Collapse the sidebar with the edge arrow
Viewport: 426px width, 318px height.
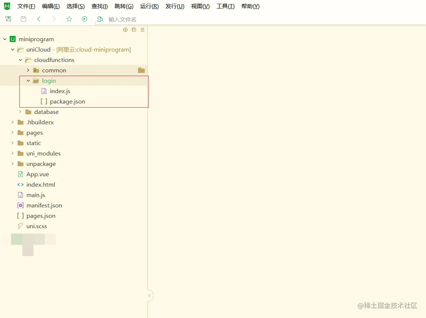[150, 295]
